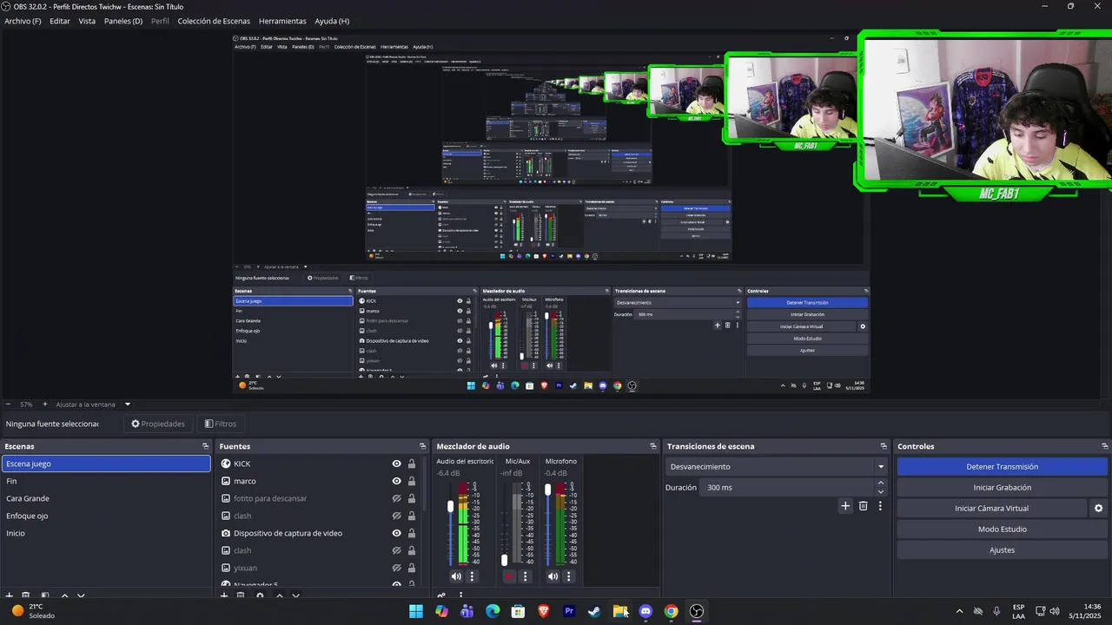Increase transition duration with up arrow
1112x625 pixels.
(880, 484)
